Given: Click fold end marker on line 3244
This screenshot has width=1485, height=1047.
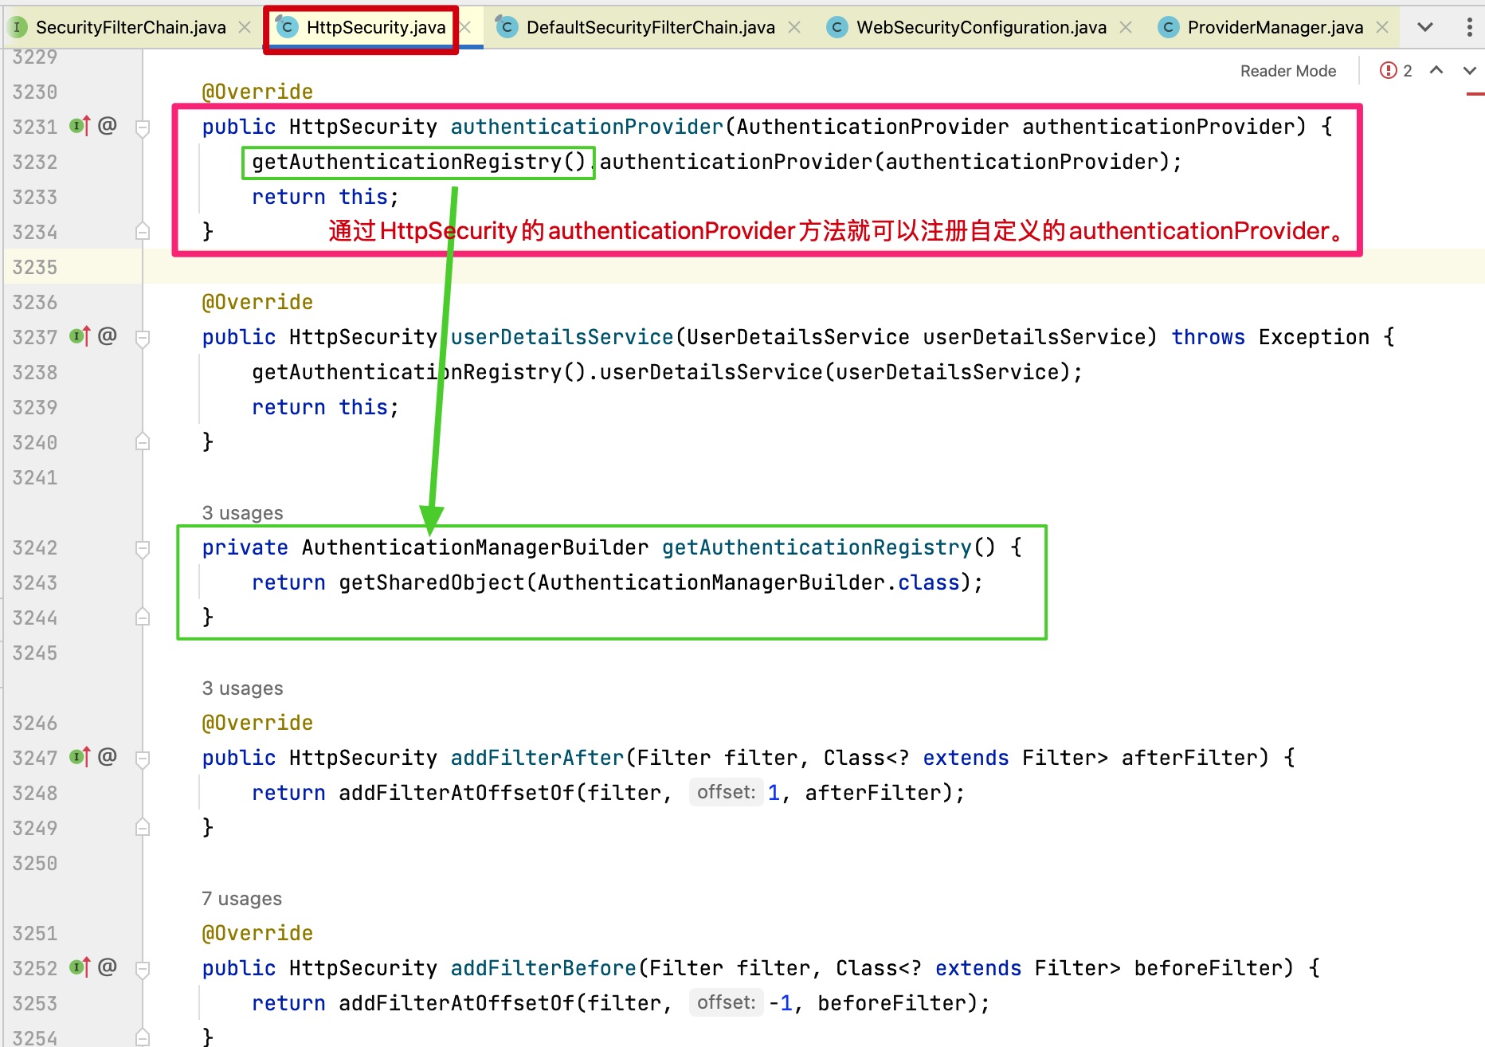Looking at the screenshot, I should point(143,617).
